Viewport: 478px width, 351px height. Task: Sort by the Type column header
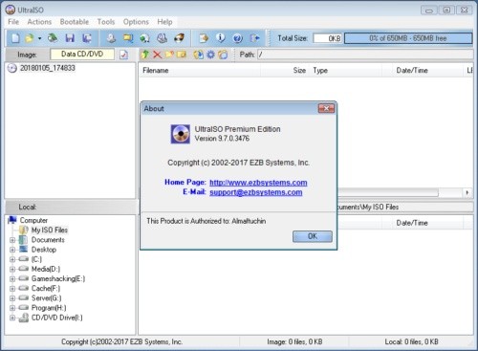pos(346,71)
